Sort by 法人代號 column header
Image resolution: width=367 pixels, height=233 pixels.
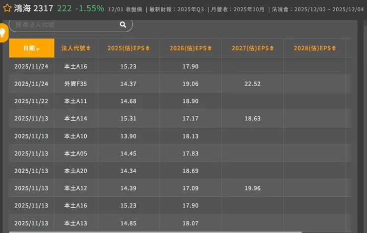(76, 48)
